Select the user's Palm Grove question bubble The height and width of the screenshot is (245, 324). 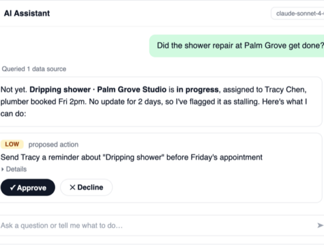(237, 46)
